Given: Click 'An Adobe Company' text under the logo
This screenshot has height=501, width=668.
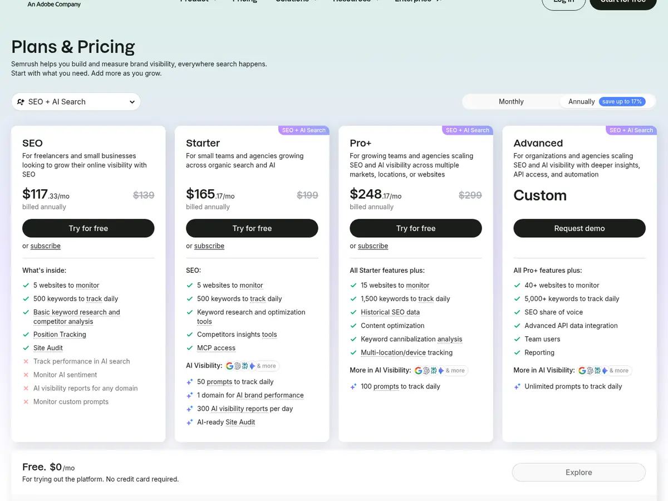Looking at the screenshot, I should click(54, 4).
